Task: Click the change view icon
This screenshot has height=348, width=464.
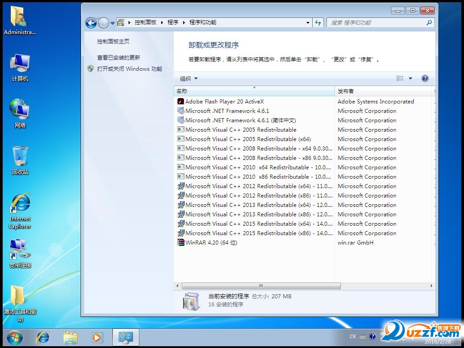Action: point(400,78)
